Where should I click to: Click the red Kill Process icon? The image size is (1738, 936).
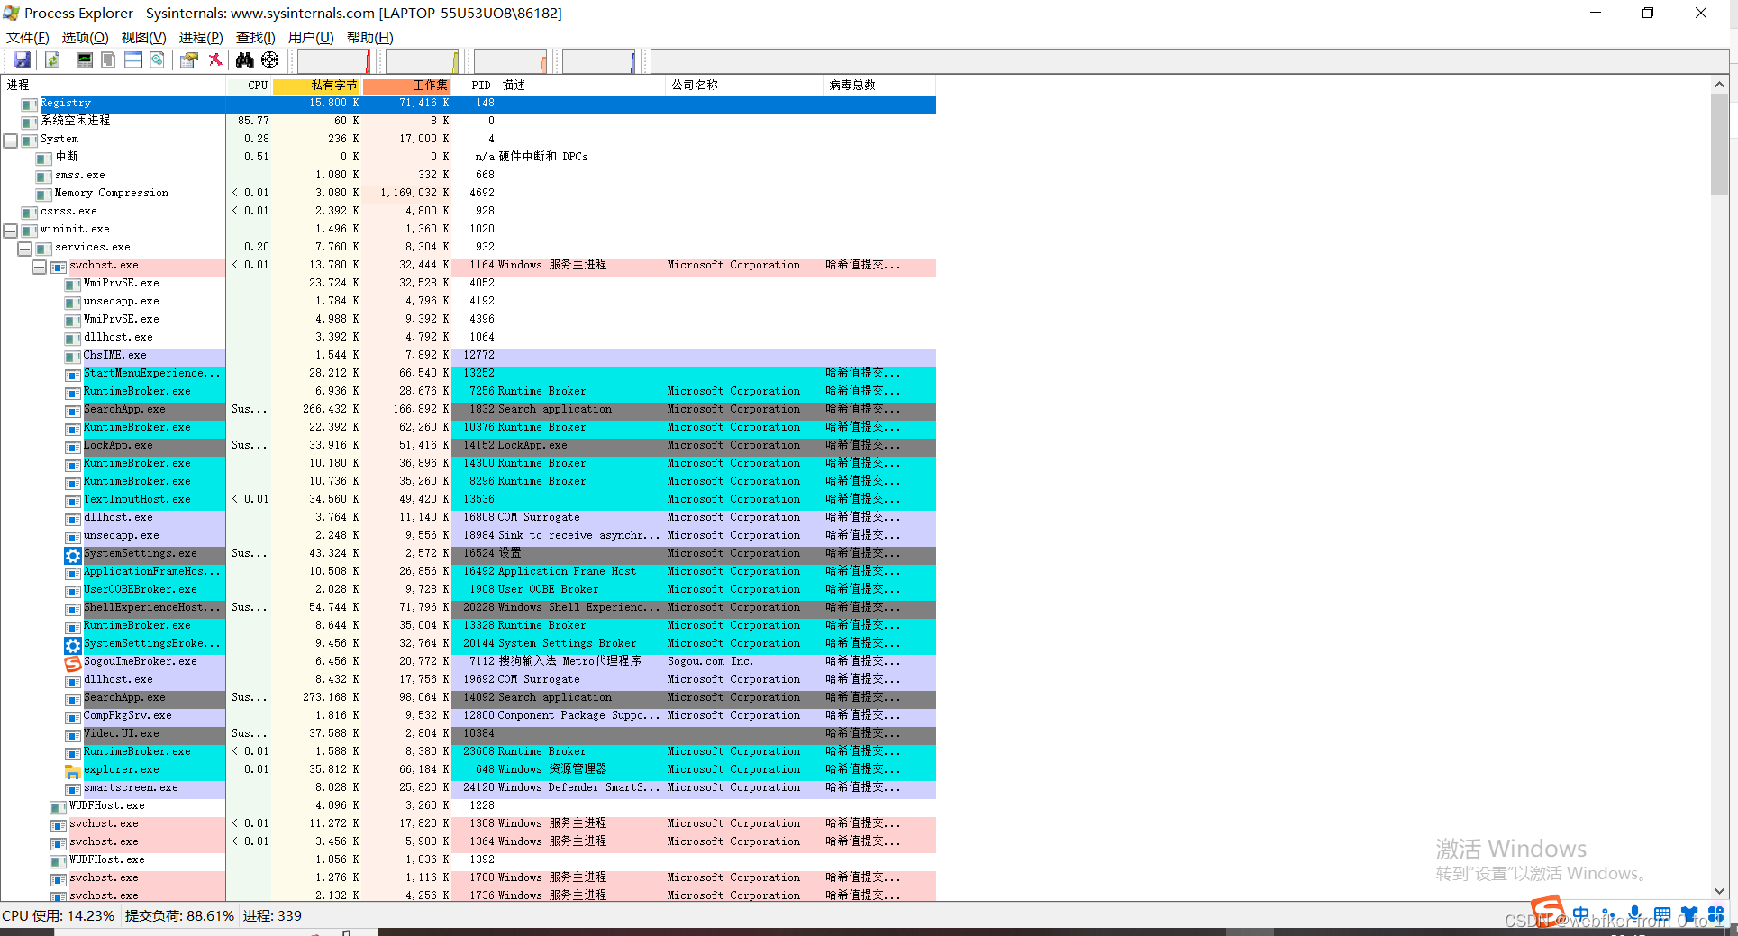(215, 60)
